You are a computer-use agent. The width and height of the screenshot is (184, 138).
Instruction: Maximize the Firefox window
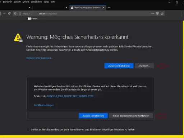pos(177,2)
